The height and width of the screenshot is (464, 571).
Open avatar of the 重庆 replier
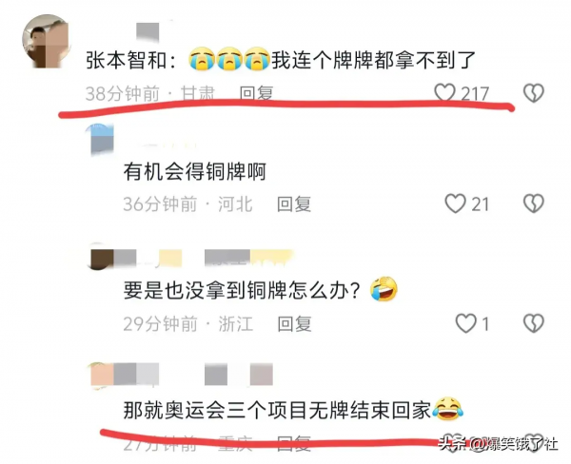tap(101, 375)
